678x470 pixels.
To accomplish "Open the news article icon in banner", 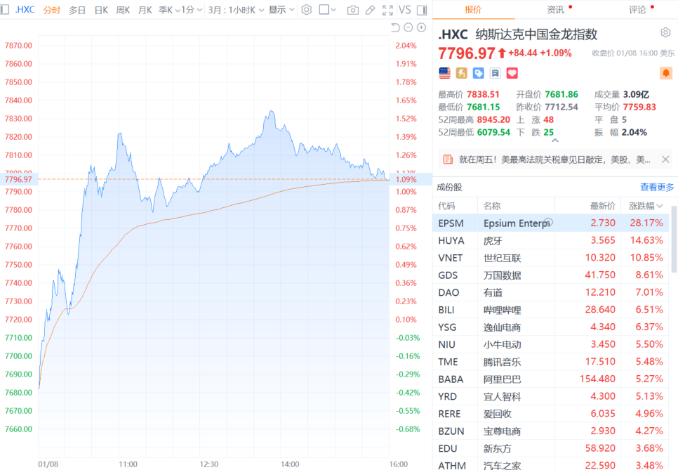I will click(x=448, y=159).
